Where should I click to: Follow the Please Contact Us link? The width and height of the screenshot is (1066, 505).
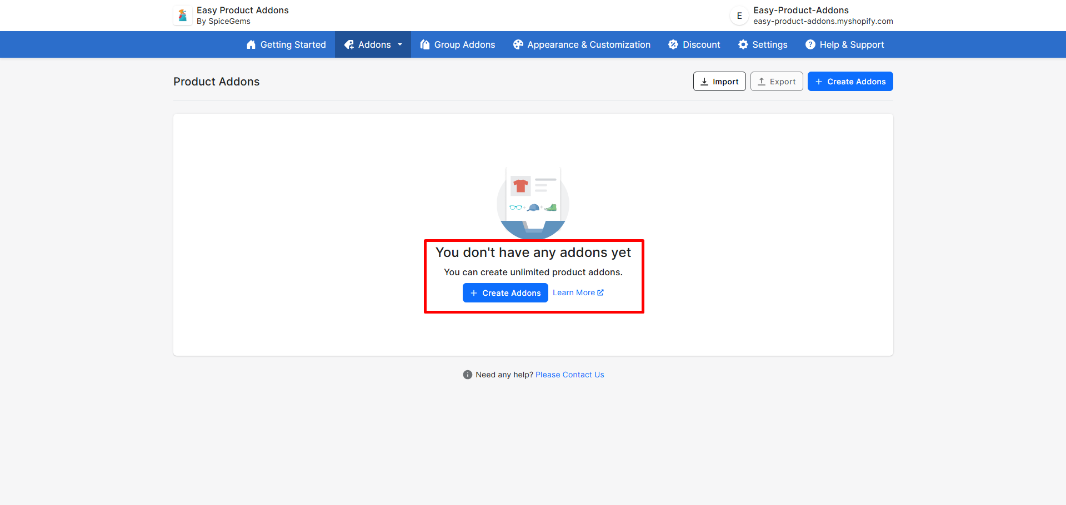pyautogui.click(x=569, y=375)
